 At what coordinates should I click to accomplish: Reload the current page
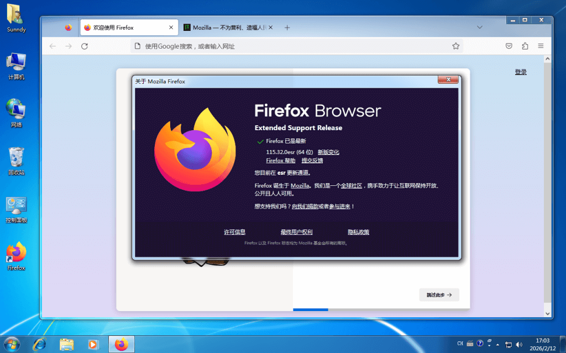pyautogui.click(x=85, y=46)
